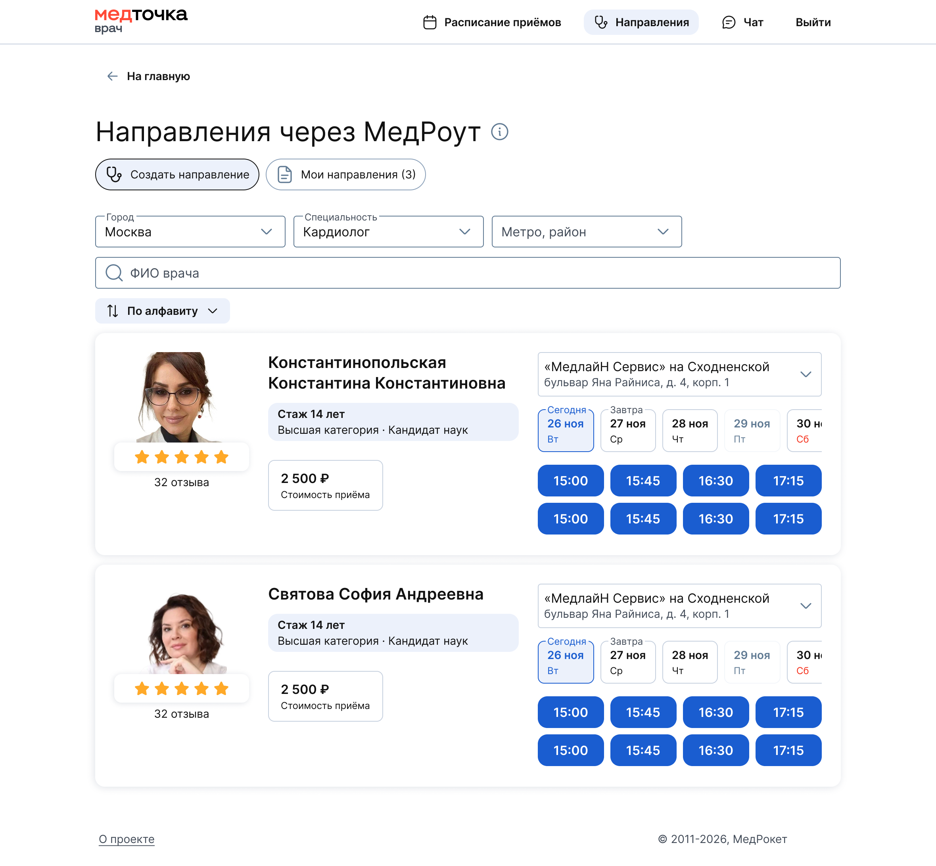
Task: Click the document icon in Мои направления
Action: click(x=284, y=174)
